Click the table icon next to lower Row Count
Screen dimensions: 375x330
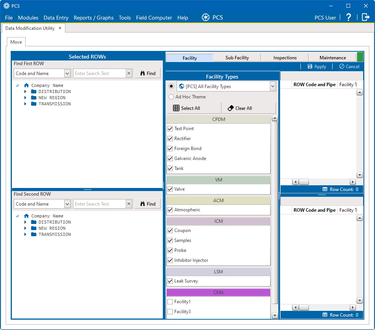pos(325,315)
